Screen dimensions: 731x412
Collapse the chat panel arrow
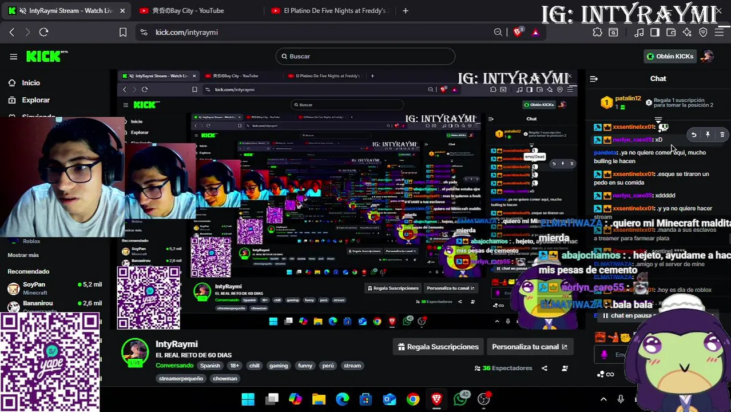coord(594,79)
